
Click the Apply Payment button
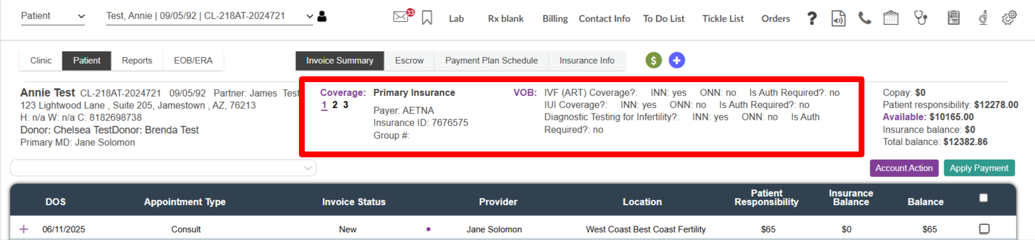tap(979, 168)
